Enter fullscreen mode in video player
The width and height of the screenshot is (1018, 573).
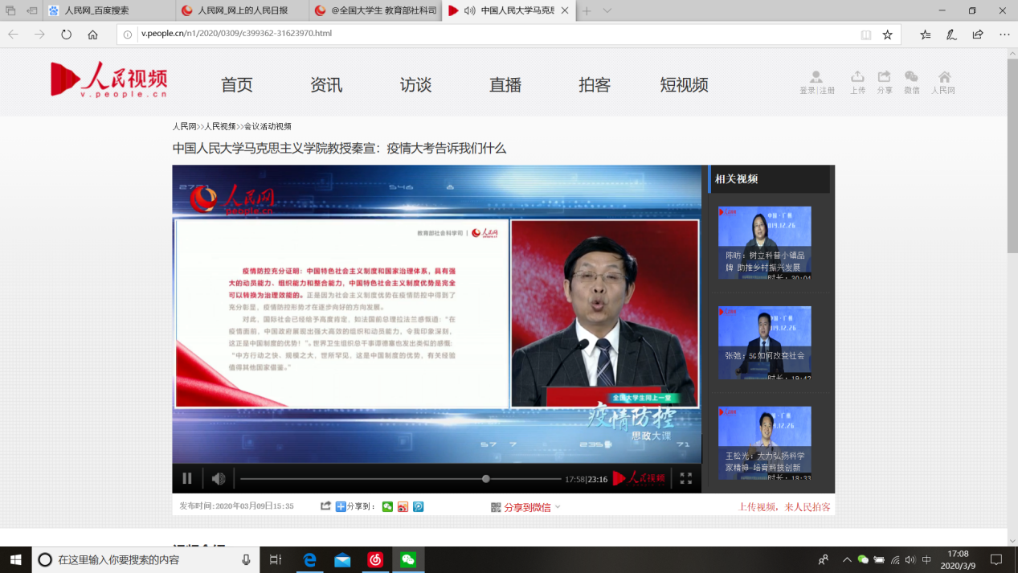685,478
